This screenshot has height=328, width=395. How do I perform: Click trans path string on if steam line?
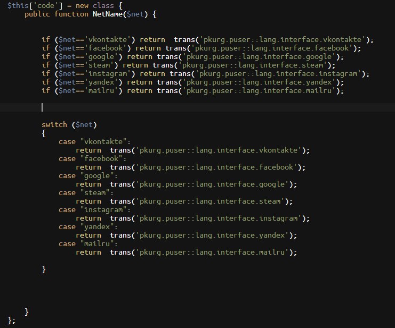[x=253, y=65]
